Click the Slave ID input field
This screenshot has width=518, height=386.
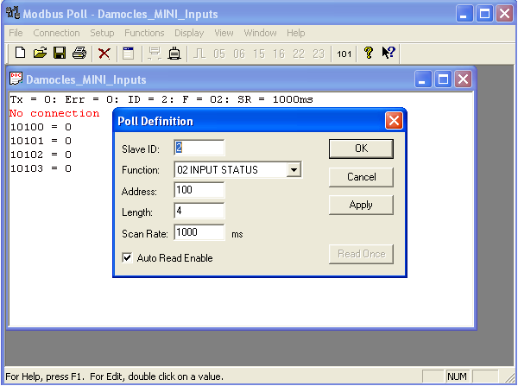[x=199, y=148]
